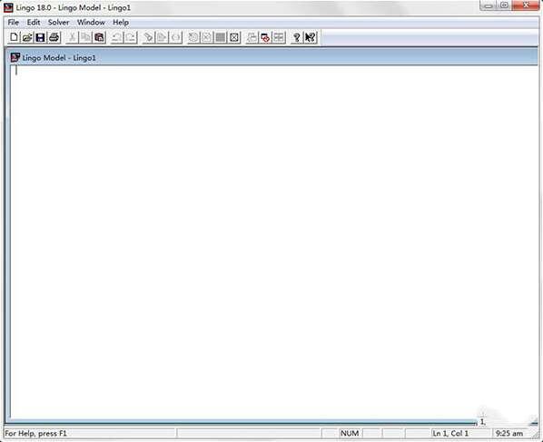Click the Cut scissors icon
543x442 pixels.
[x=73, y=37]
